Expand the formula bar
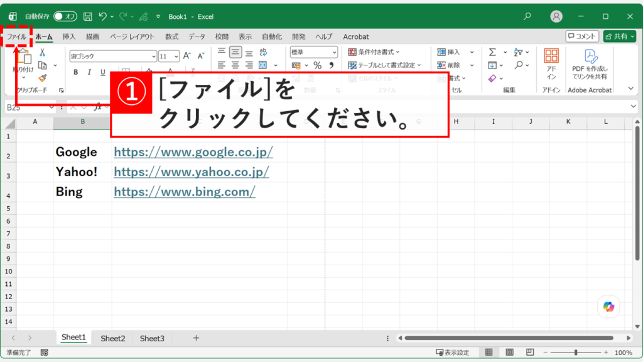This screenshot has width=643, height=362. [x=634, y=106]
